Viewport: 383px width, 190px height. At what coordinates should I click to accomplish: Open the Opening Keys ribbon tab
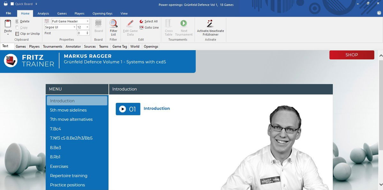pos(102,13)
